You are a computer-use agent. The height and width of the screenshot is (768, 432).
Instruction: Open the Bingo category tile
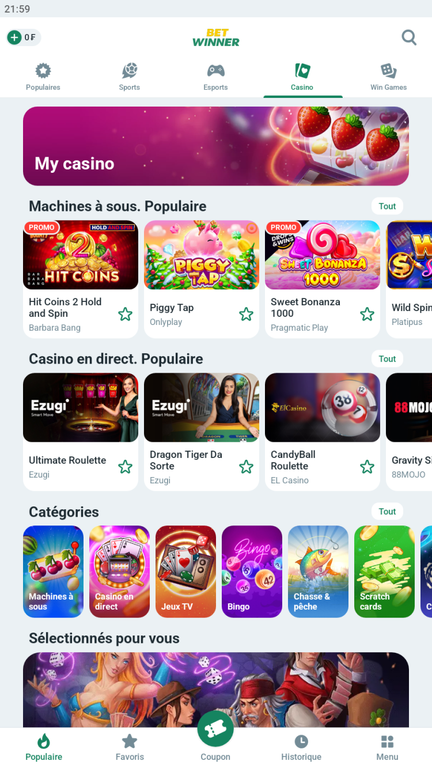click(x=252, y=572)
